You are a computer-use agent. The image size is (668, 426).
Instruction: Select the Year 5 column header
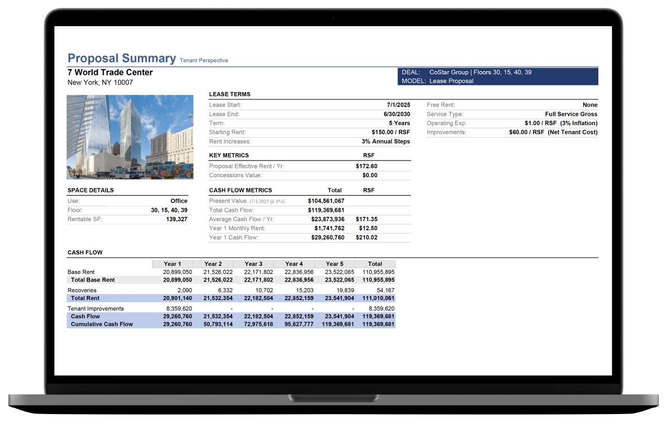coord(334,264)
